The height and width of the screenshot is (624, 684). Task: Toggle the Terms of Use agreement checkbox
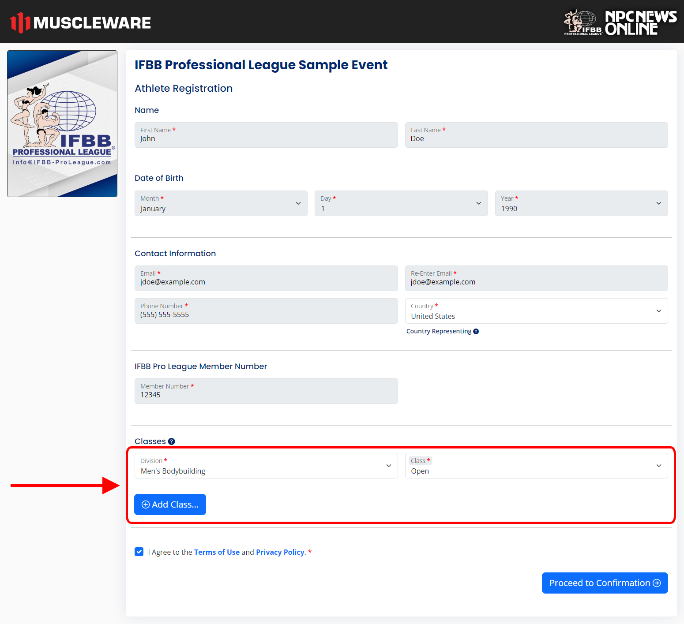pyautogui.click(x=139, y=552)
